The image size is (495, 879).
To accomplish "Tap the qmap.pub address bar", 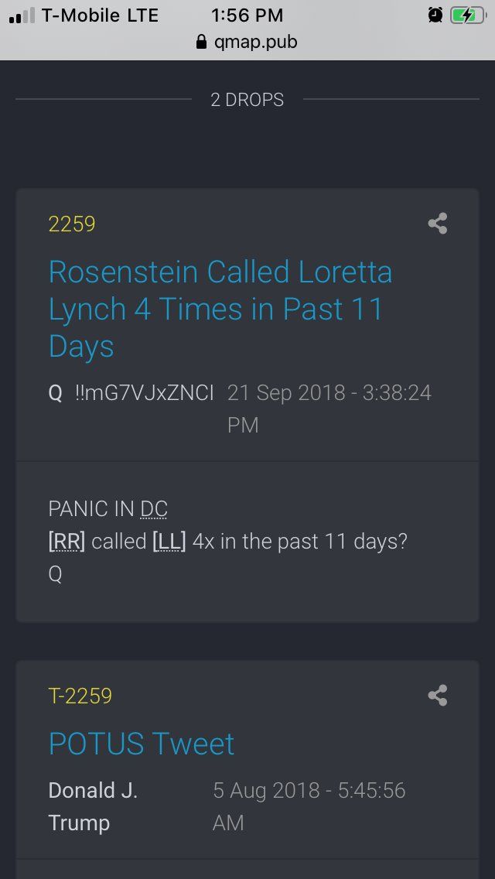I will (x=247, y=42).
